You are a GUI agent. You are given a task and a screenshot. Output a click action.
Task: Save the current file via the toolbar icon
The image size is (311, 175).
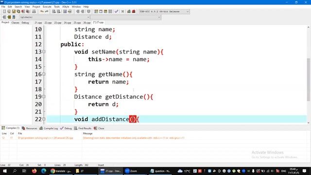tap(14, 12)
